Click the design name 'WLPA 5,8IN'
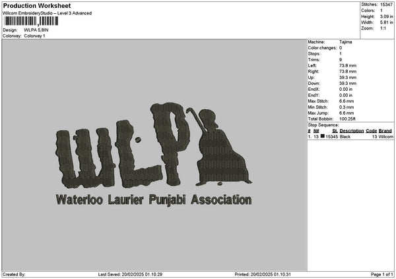Screen dimensions: 396x279 pos(36,30)
